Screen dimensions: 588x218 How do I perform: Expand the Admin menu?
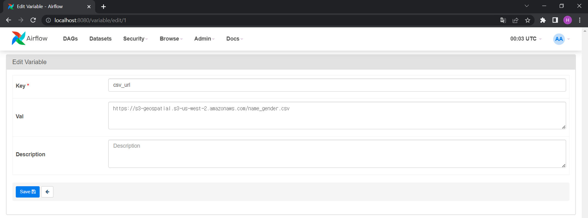204,39
